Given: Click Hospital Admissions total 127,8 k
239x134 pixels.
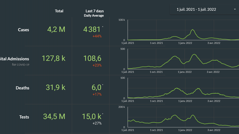Looking at the screenshot, I should 53,58.
